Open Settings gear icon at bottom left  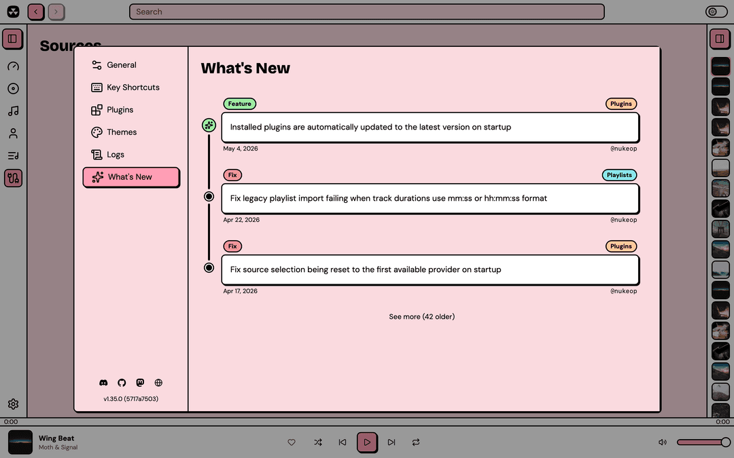13,404
